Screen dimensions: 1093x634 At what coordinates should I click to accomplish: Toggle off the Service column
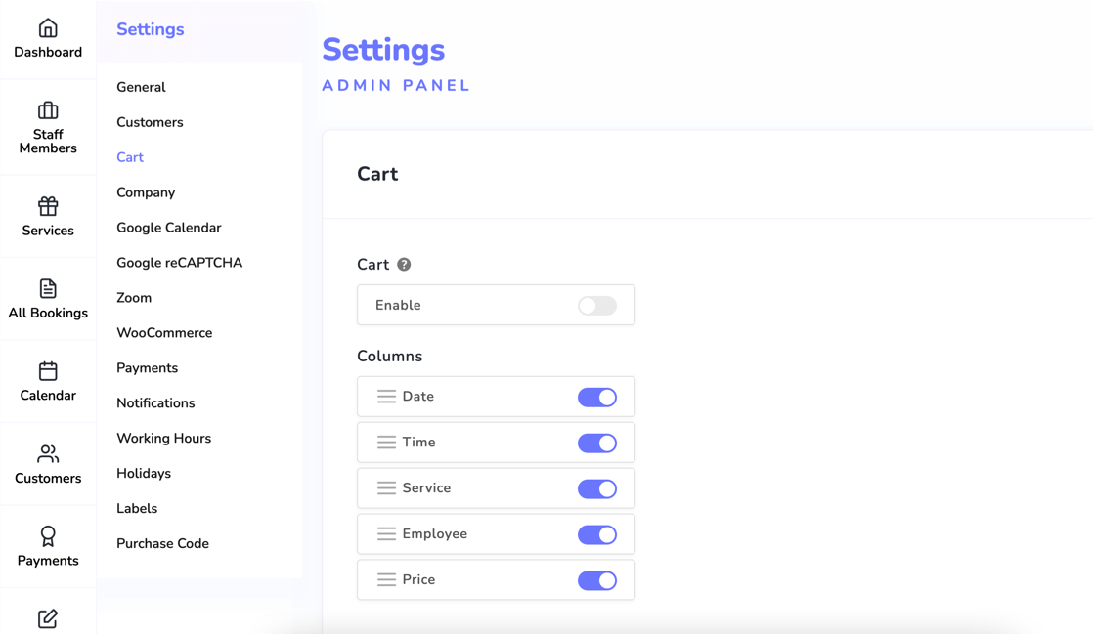click(x=596, y=489)
